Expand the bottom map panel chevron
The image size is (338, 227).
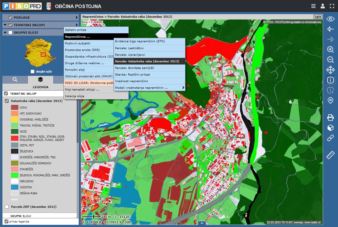202,223
